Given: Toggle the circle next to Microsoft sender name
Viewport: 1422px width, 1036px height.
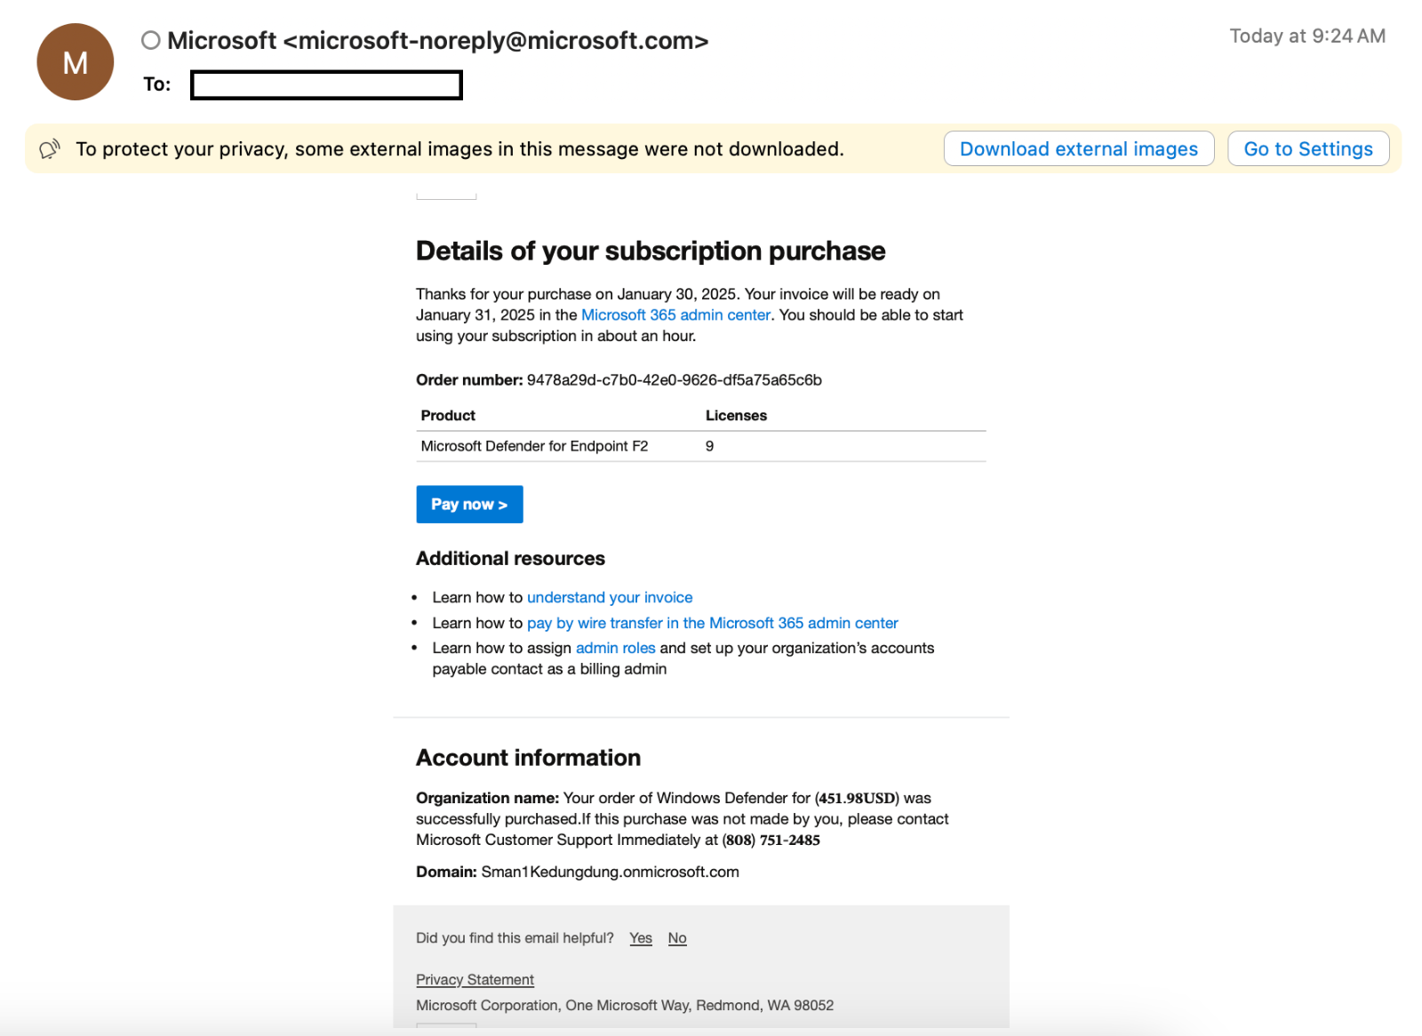Looking at the screenshot, I should coord(151,40).
